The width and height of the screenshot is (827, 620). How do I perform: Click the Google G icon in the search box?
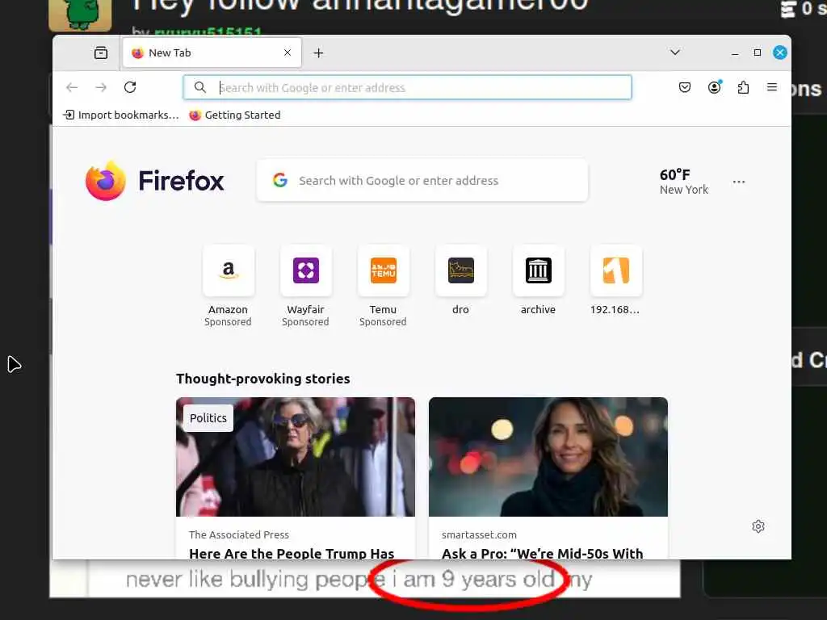click(x=280, y=180)
